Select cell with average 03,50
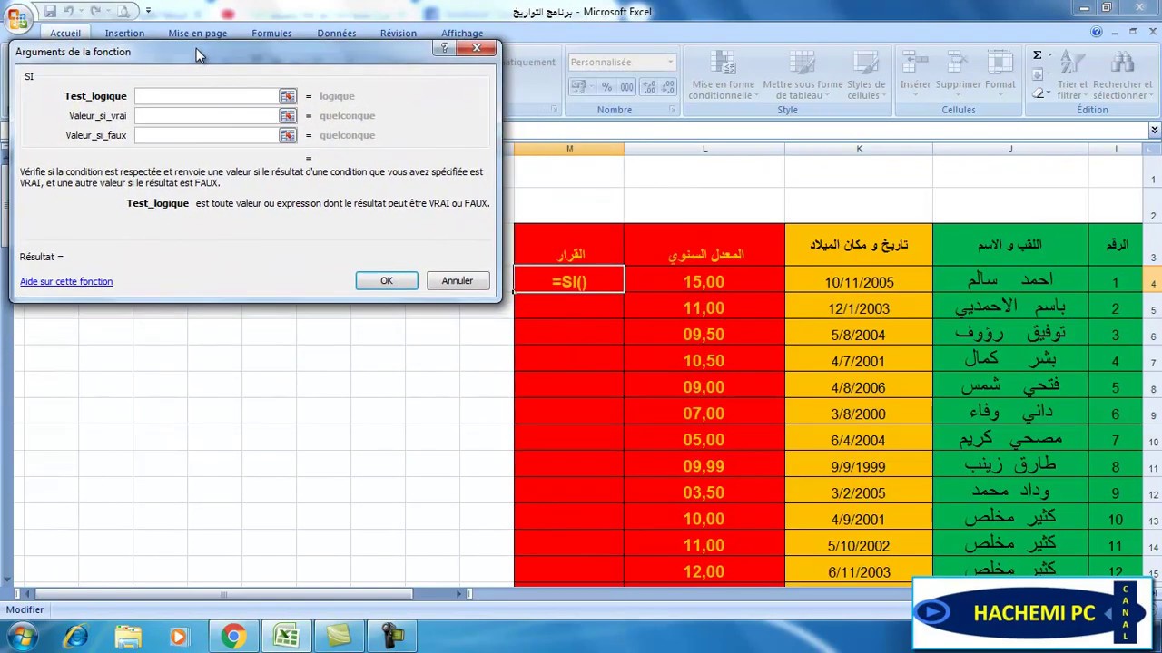Screen dimensions: 1162x653 click(x=704, y=492)
